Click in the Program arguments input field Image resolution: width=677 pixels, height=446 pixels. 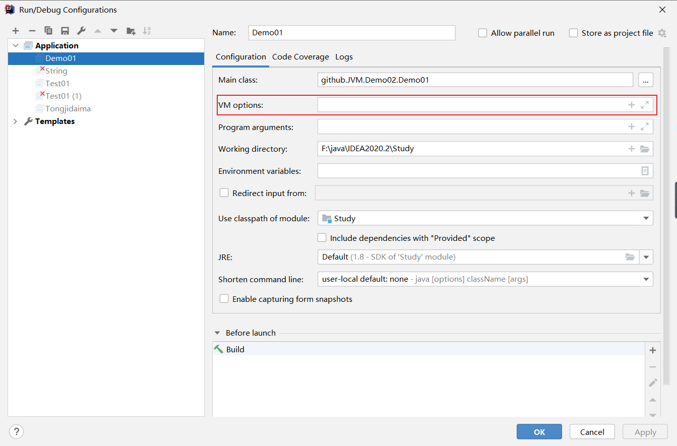pos(469,127)
